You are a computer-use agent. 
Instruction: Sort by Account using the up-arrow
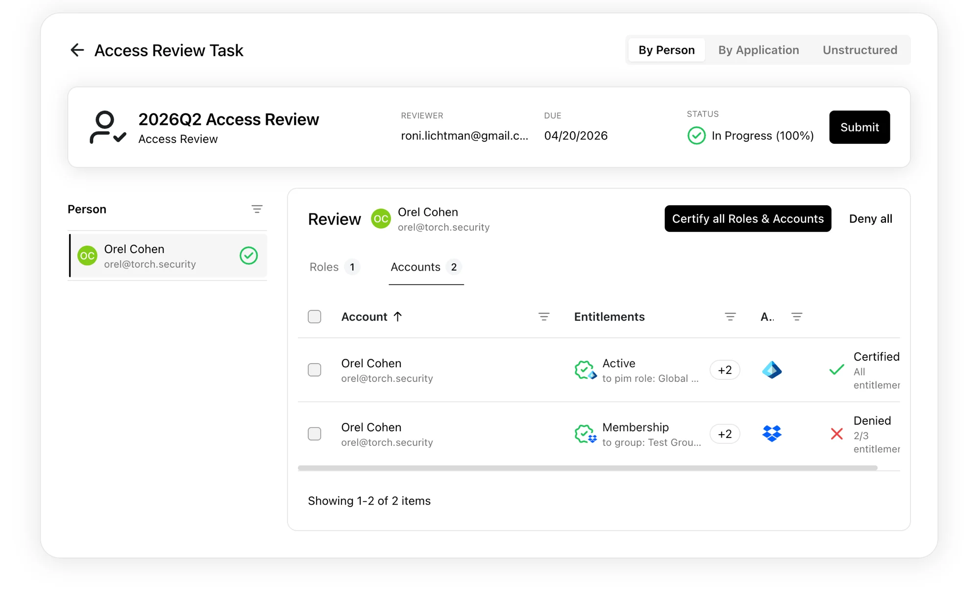[398, 317]
